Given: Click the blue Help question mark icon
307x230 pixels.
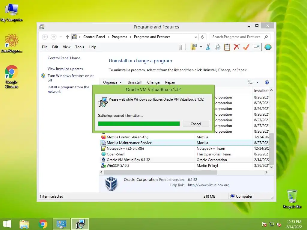Looking at the screenshot, I should tap(267, 82).
